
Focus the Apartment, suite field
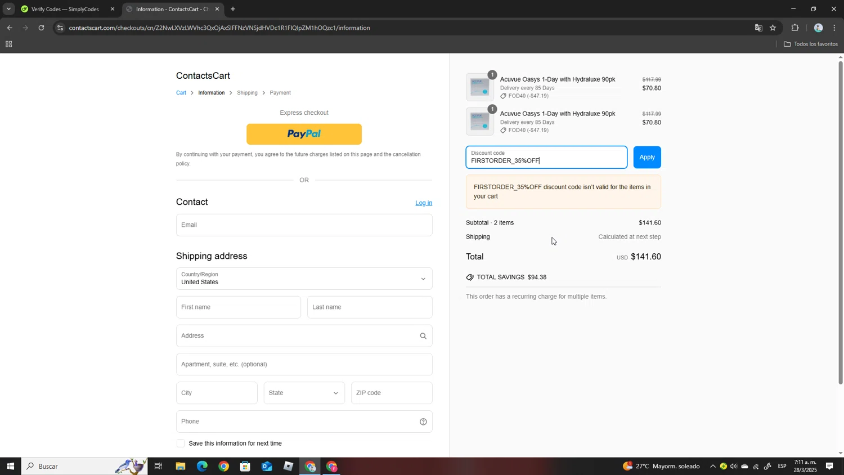(304, 365)
